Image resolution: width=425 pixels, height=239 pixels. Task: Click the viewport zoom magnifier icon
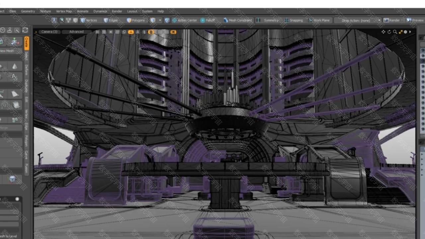click(395, 32)
